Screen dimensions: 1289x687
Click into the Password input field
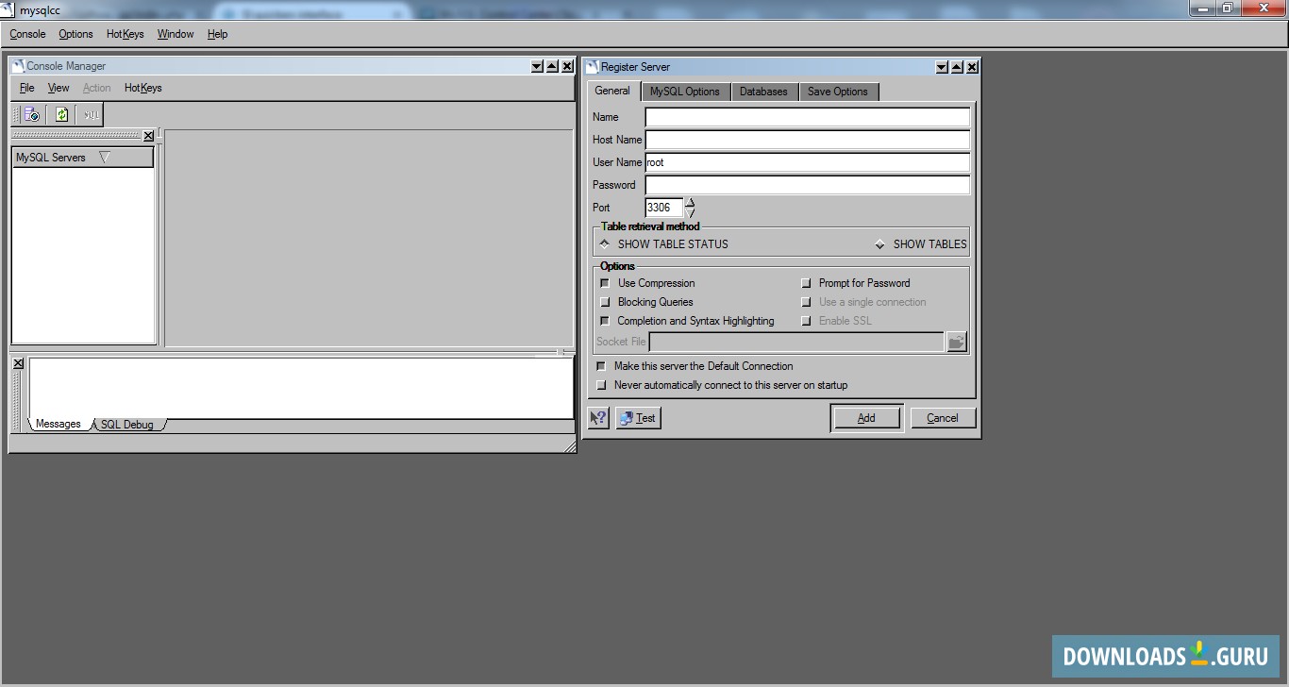(x=808, y=185)
